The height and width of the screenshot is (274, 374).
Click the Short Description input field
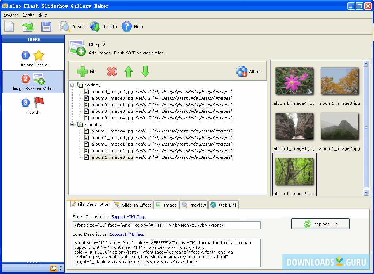click(x=167, y=225)
